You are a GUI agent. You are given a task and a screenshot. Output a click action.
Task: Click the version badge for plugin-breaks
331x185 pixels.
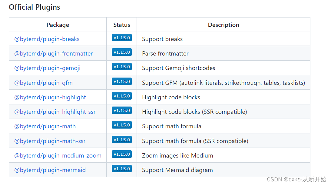122,38
